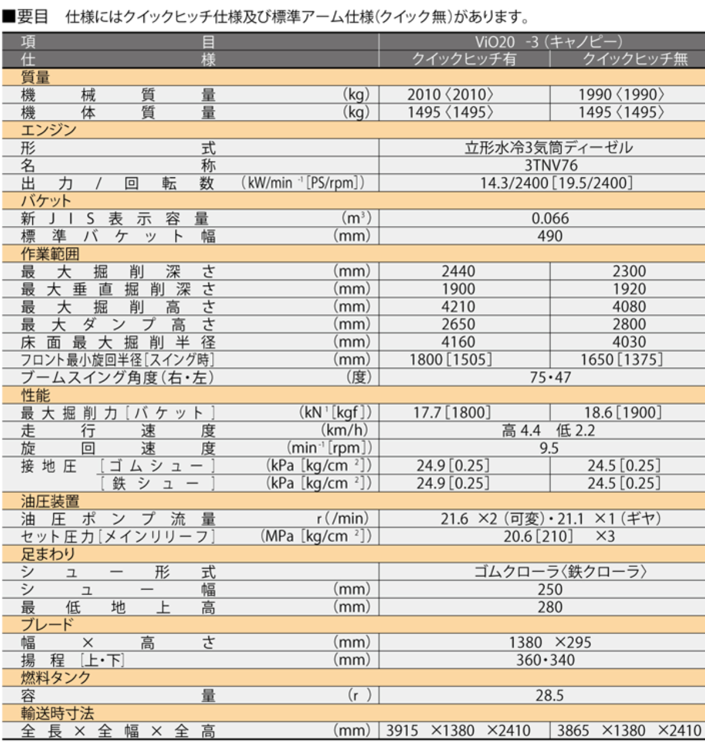Select output value 14.3/2400 [19.5/2400]
This screenshot has height=745, width=705.
coord(555,183)
